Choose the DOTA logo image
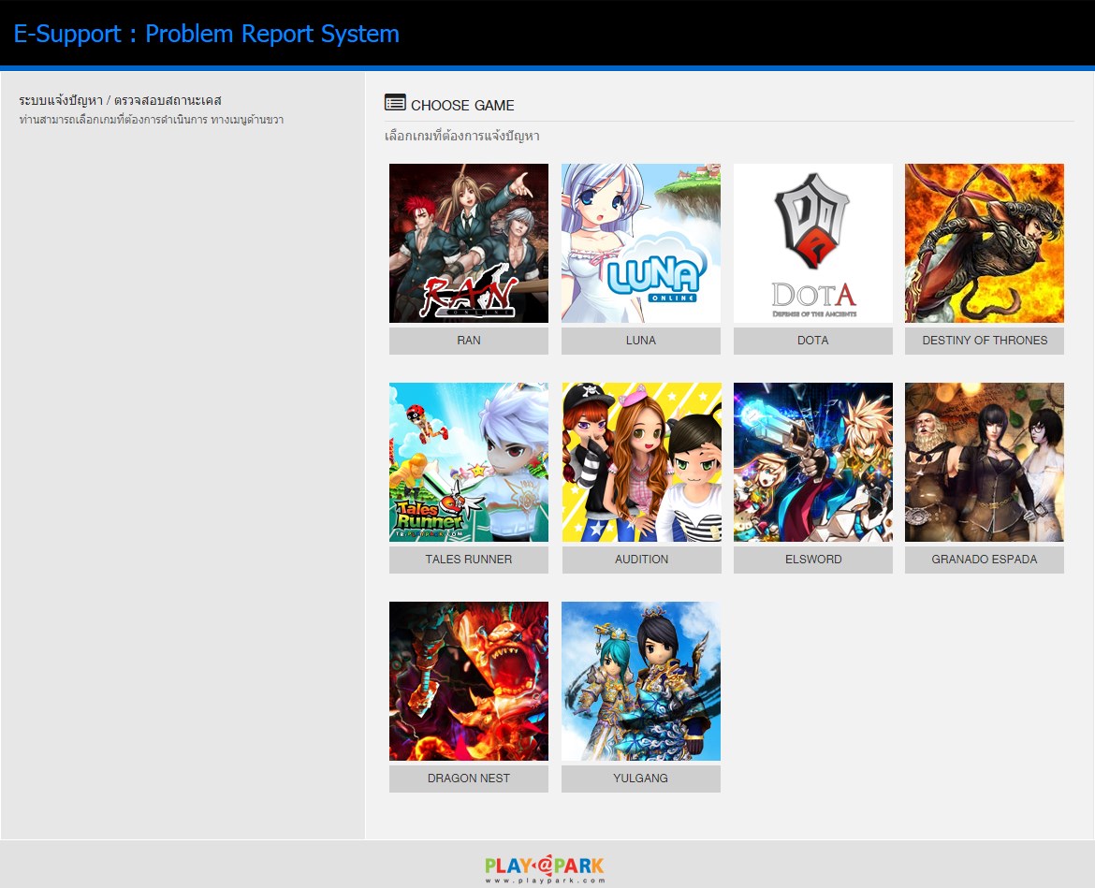 click(813, 243)
